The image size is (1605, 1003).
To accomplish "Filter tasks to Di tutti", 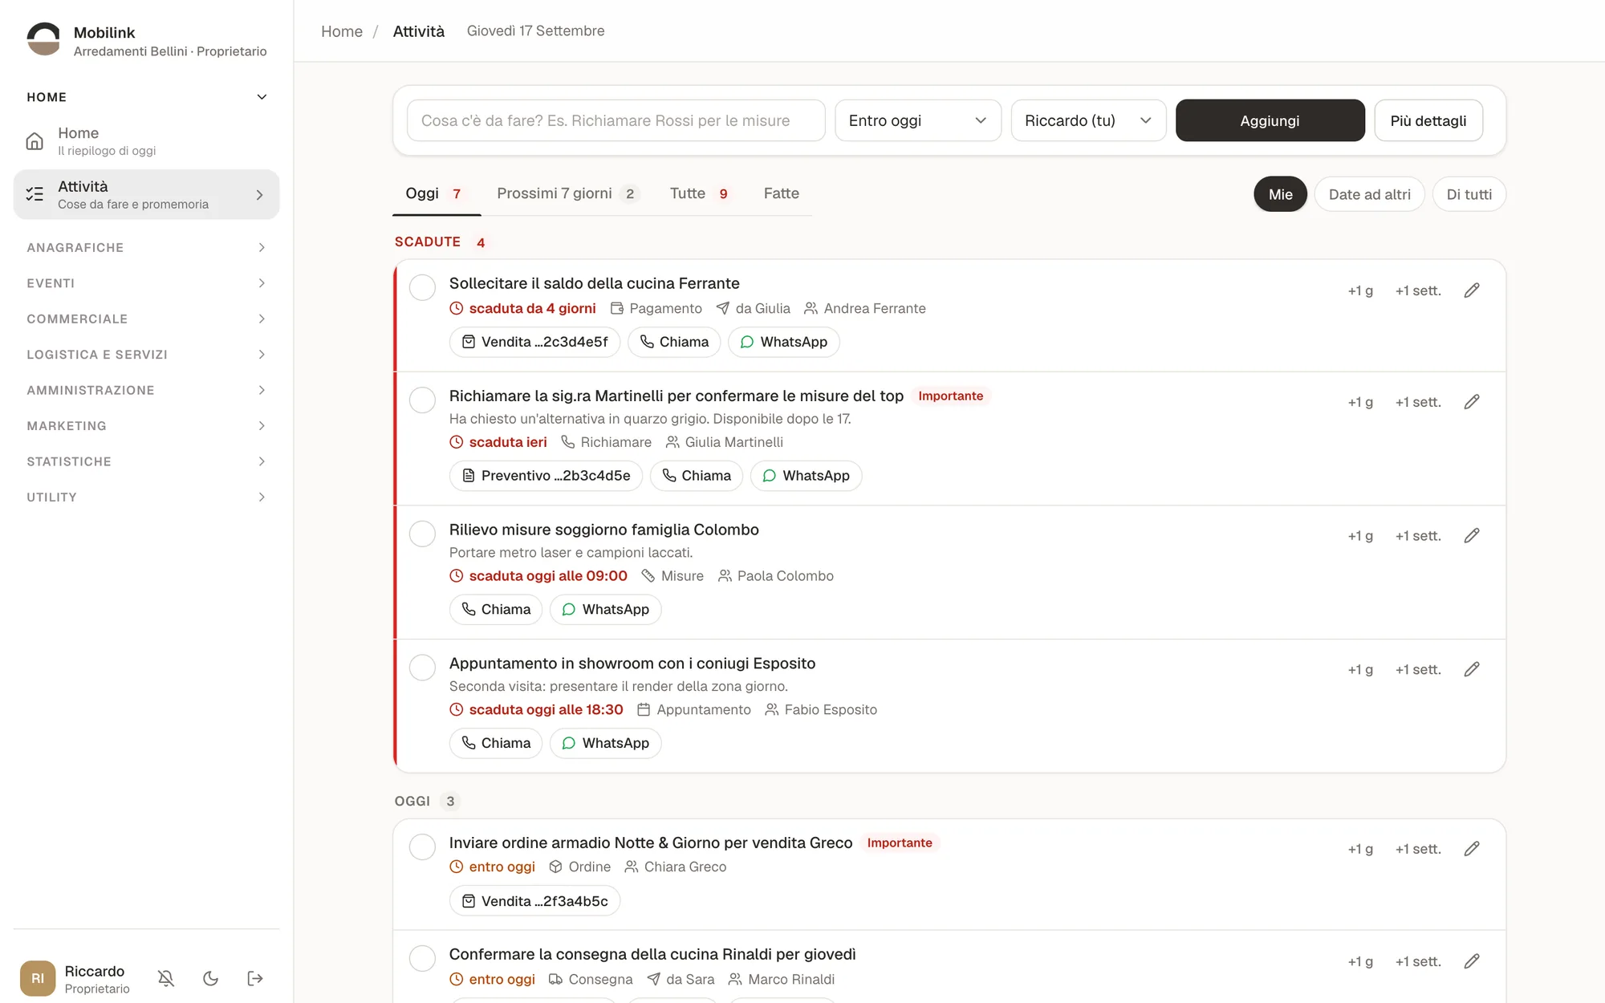I will (x=1469, y=194).
